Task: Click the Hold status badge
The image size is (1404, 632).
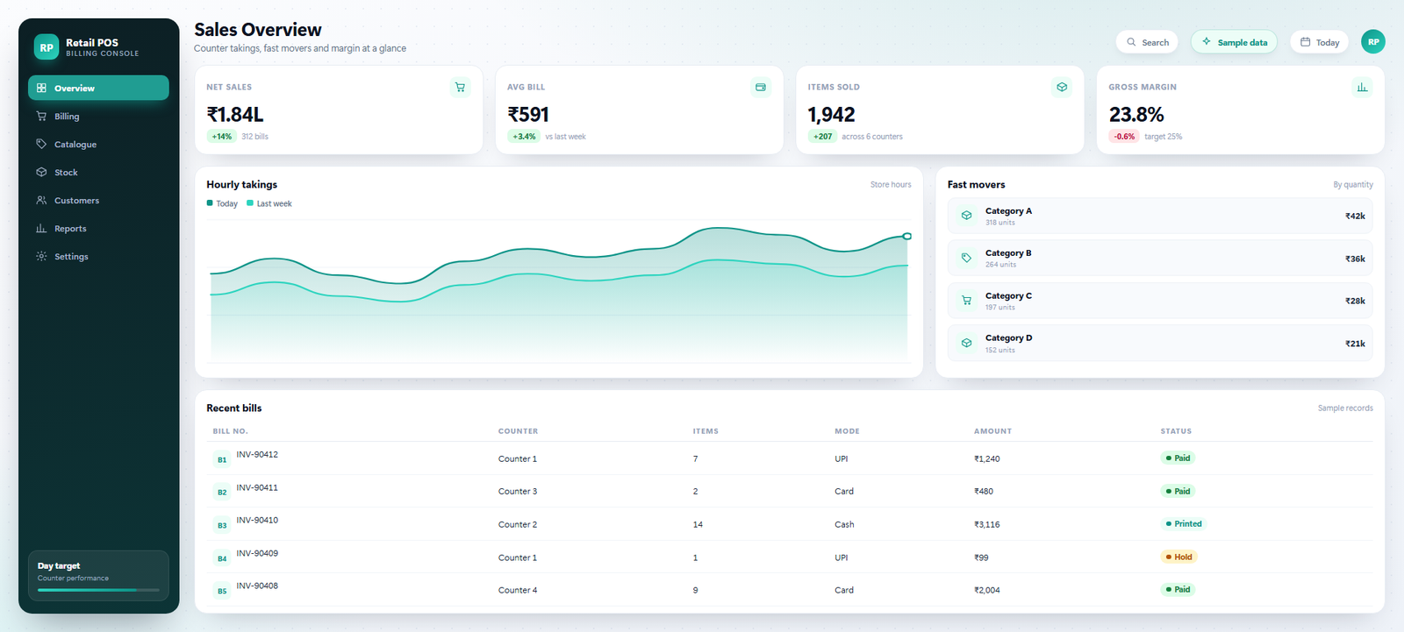Action: (1178, 557)
